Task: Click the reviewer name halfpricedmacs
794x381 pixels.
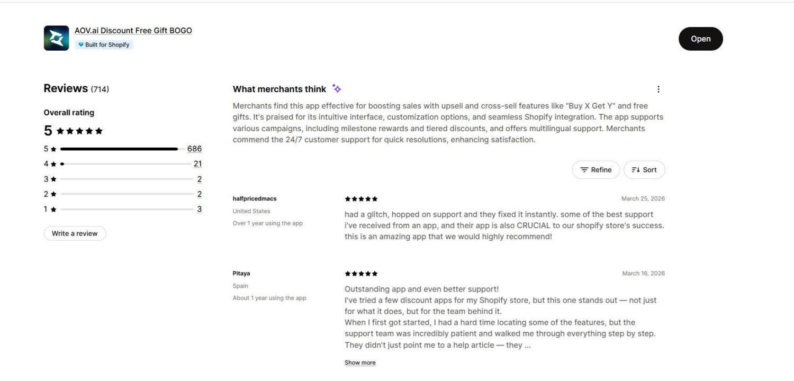Action: (x=255, y=198)
